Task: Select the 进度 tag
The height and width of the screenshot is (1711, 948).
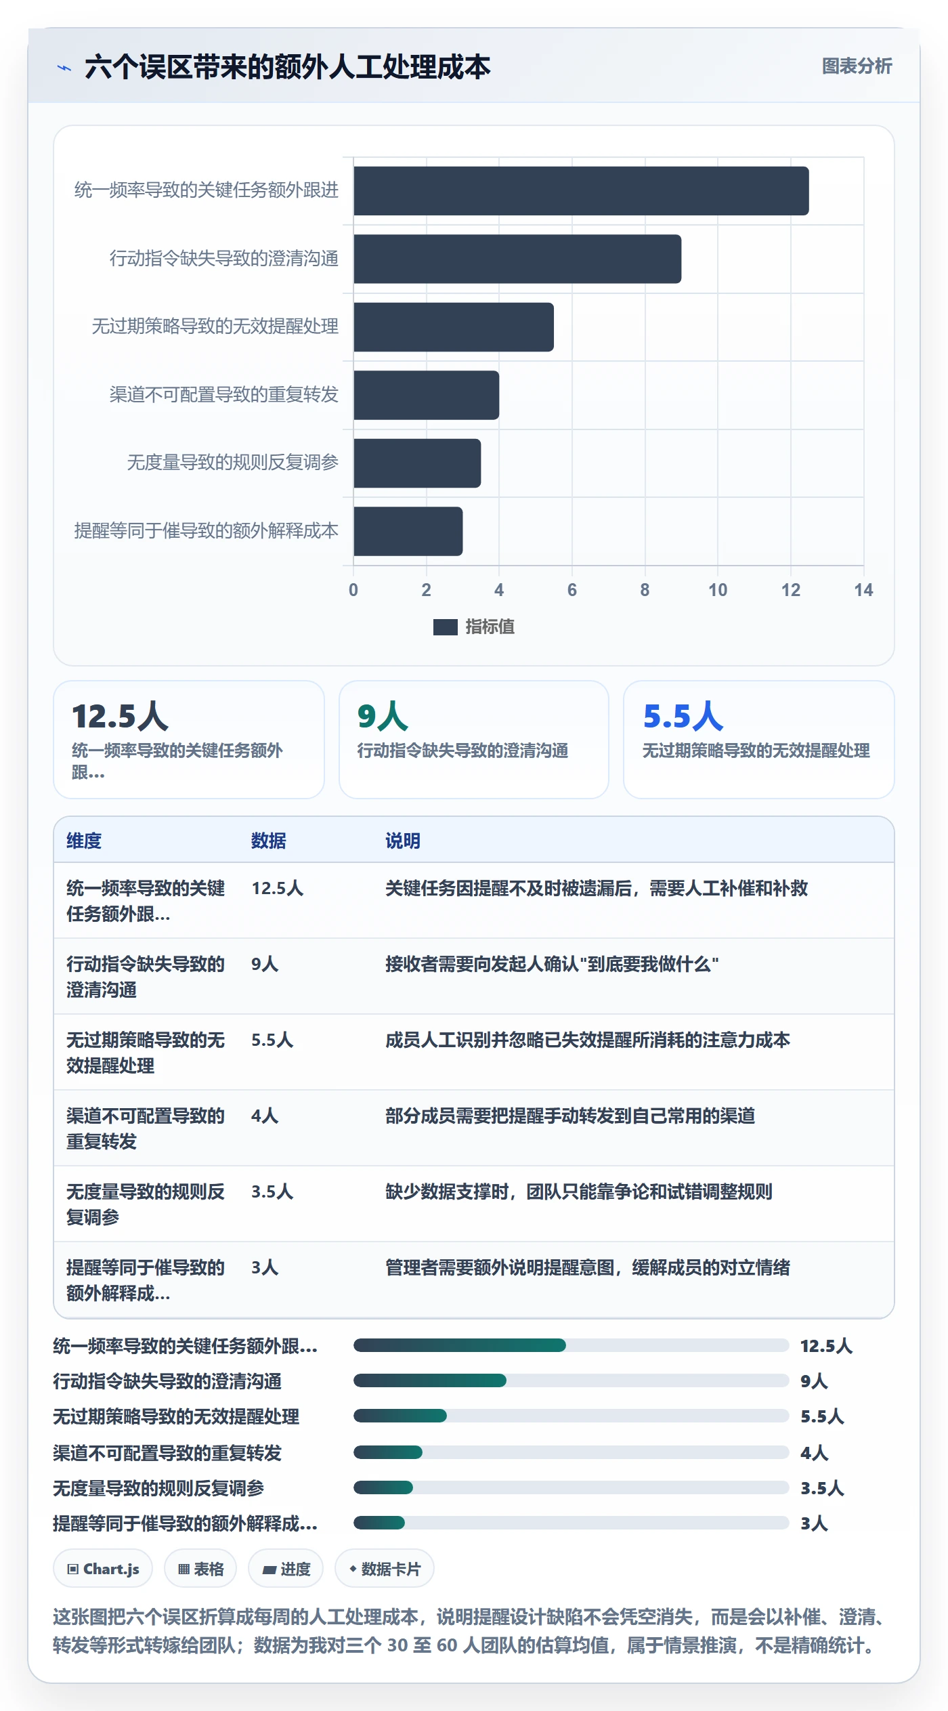Action: click(286, 1569)
